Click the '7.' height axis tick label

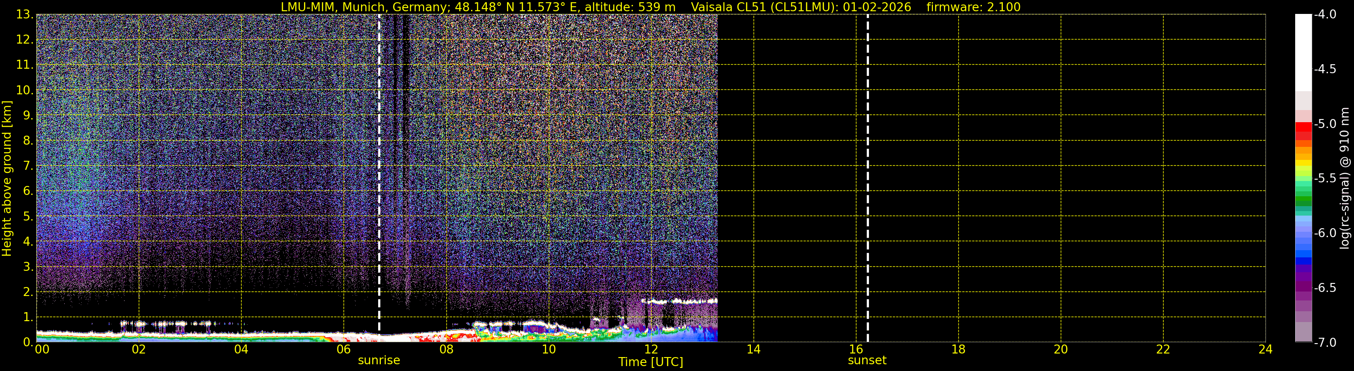[28, 166]
